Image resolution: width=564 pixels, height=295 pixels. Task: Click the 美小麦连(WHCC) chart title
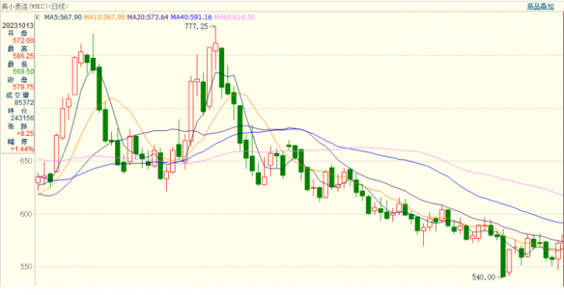[x=35, y=6]
